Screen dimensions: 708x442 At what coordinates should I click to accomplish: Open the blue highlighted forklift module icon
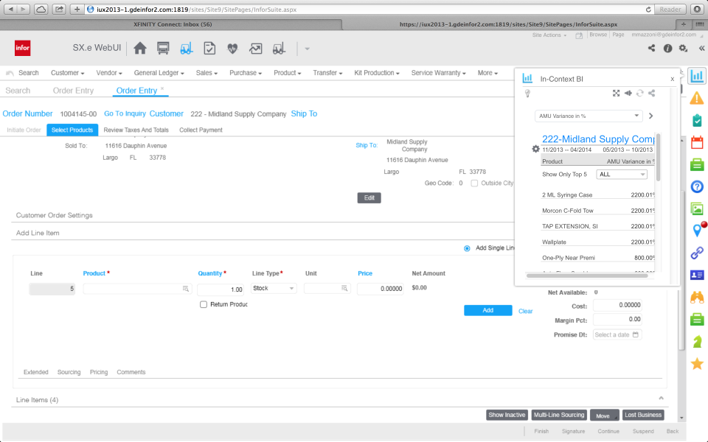[x=186, y=49]
